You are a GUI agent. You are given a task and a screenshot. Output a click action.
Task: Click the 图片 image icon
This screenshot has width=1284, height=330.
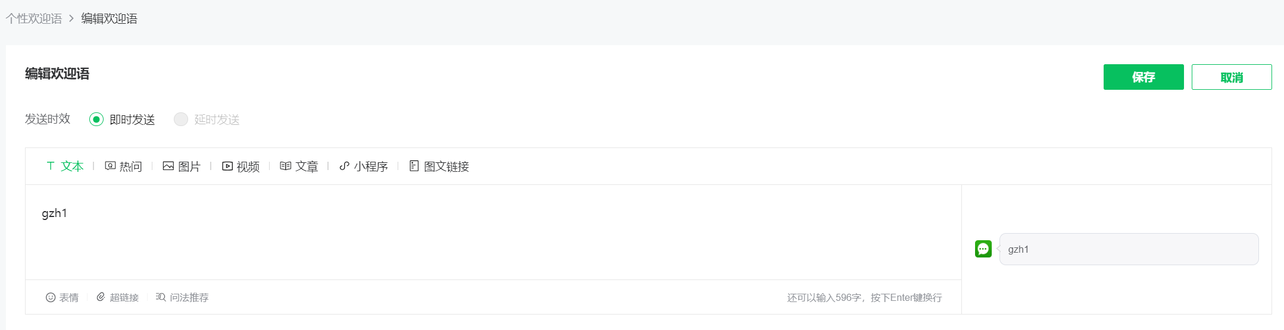(x=168, y=166)
